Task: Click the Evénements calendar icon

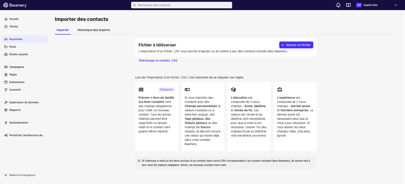Action: click(x=6, y=82)
